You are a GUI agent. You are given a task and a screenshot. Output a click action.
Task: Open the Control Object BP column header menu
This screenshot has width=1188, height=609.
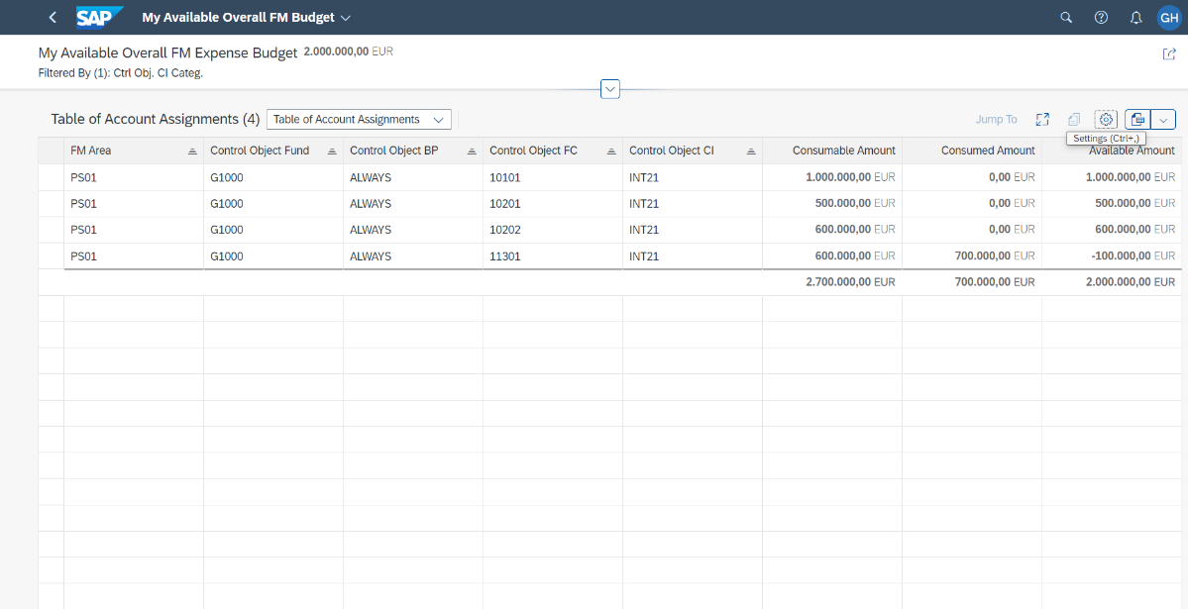pos(413,151)
